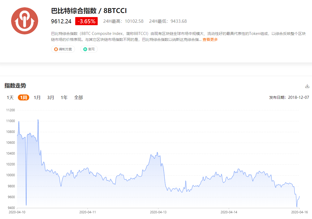Click y-axis label 9800
The width and height of the screenshot is (312, 219).
[11, 186]
